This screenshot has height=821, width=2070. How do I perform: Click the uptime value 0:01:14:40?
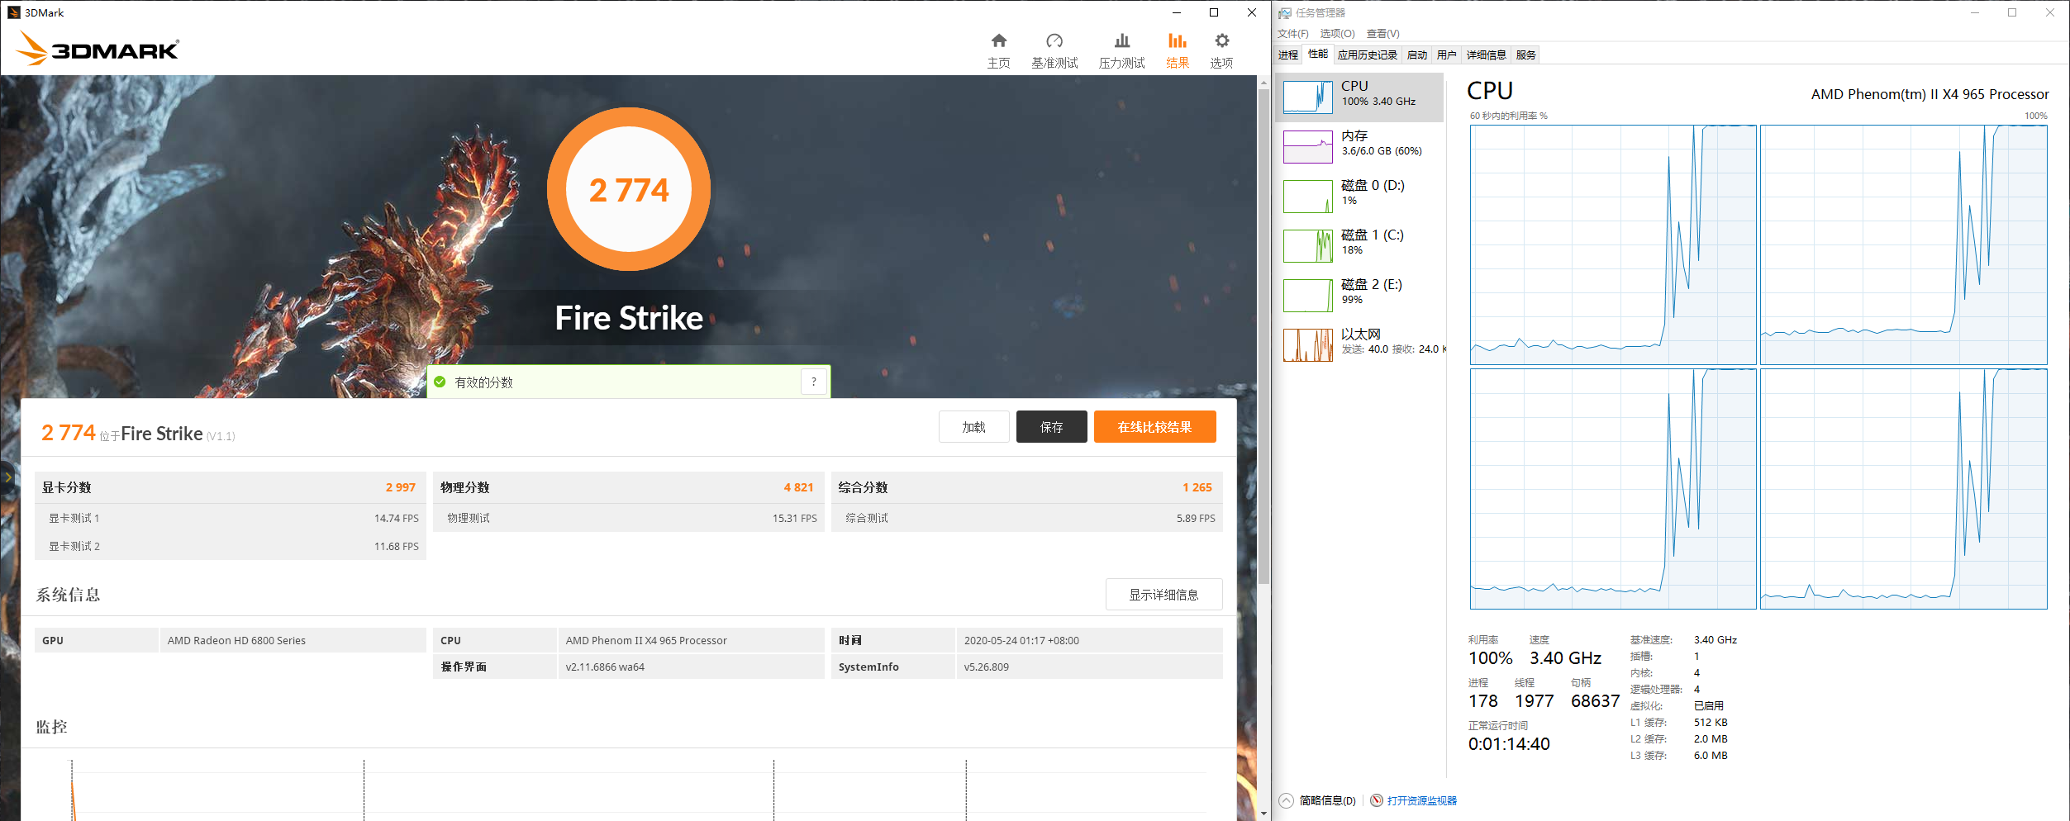tap(1509, 744)
